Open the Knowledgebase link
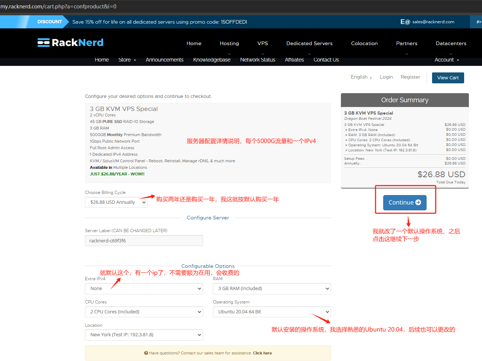This screenshot has height=361, width=482. [212, 60]
